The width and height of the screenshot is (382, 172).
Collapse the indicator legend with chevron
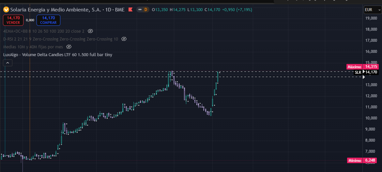8,63
